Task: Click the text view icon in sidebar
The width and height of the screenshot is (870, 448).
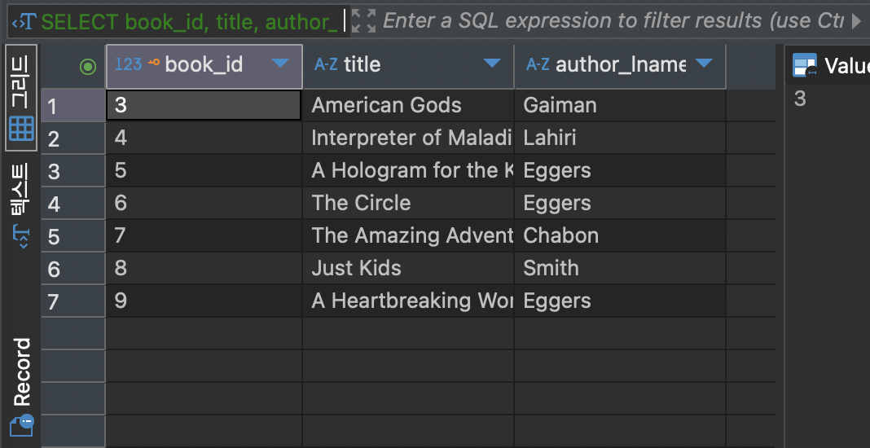Action: click(22, 237)
